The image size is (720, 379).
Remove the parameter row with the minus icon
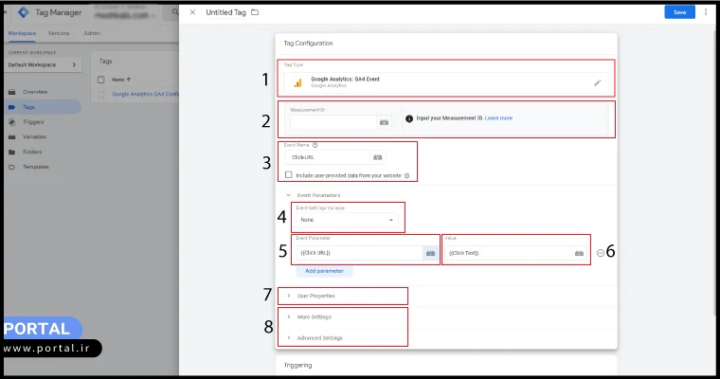(x=601, y=253)
